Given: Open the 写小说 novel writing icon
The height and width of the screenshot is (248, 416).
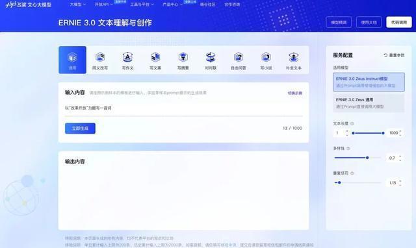Looking at the screenshot, I should pyautogui.click(x=266, y=57).
